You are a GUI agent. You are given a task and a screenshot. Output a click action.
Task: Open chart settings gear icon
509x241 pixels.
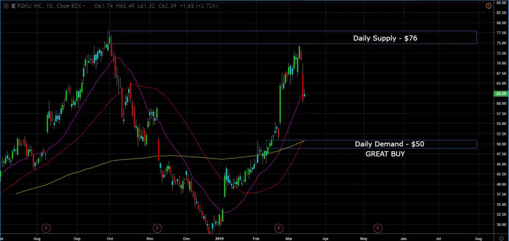point(502,239)
